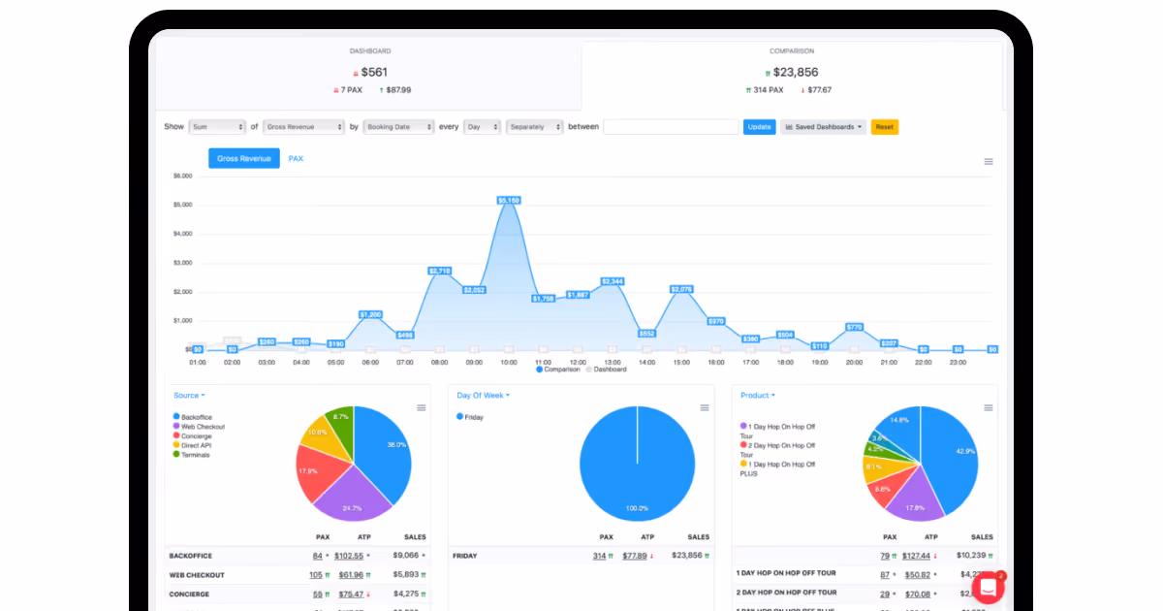Expand the Day Of Week panel dropdown
The height and width of the screenshot is (611, 1163).
coord(483,396)
